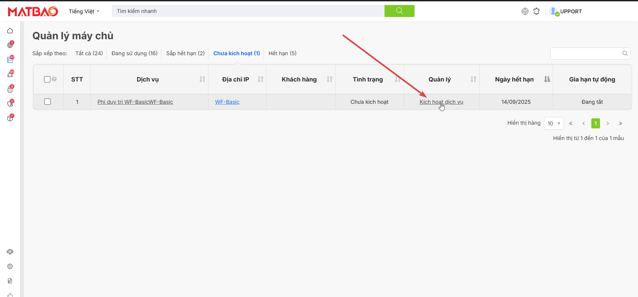This screenshot has height=297, width=638.
Task: Tick the select-all checkbox in table header
Action: (47, 79)
